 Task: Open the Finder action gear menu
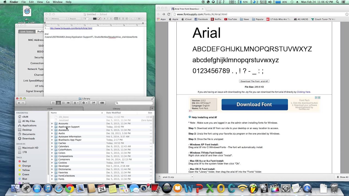tap(85, 103)
